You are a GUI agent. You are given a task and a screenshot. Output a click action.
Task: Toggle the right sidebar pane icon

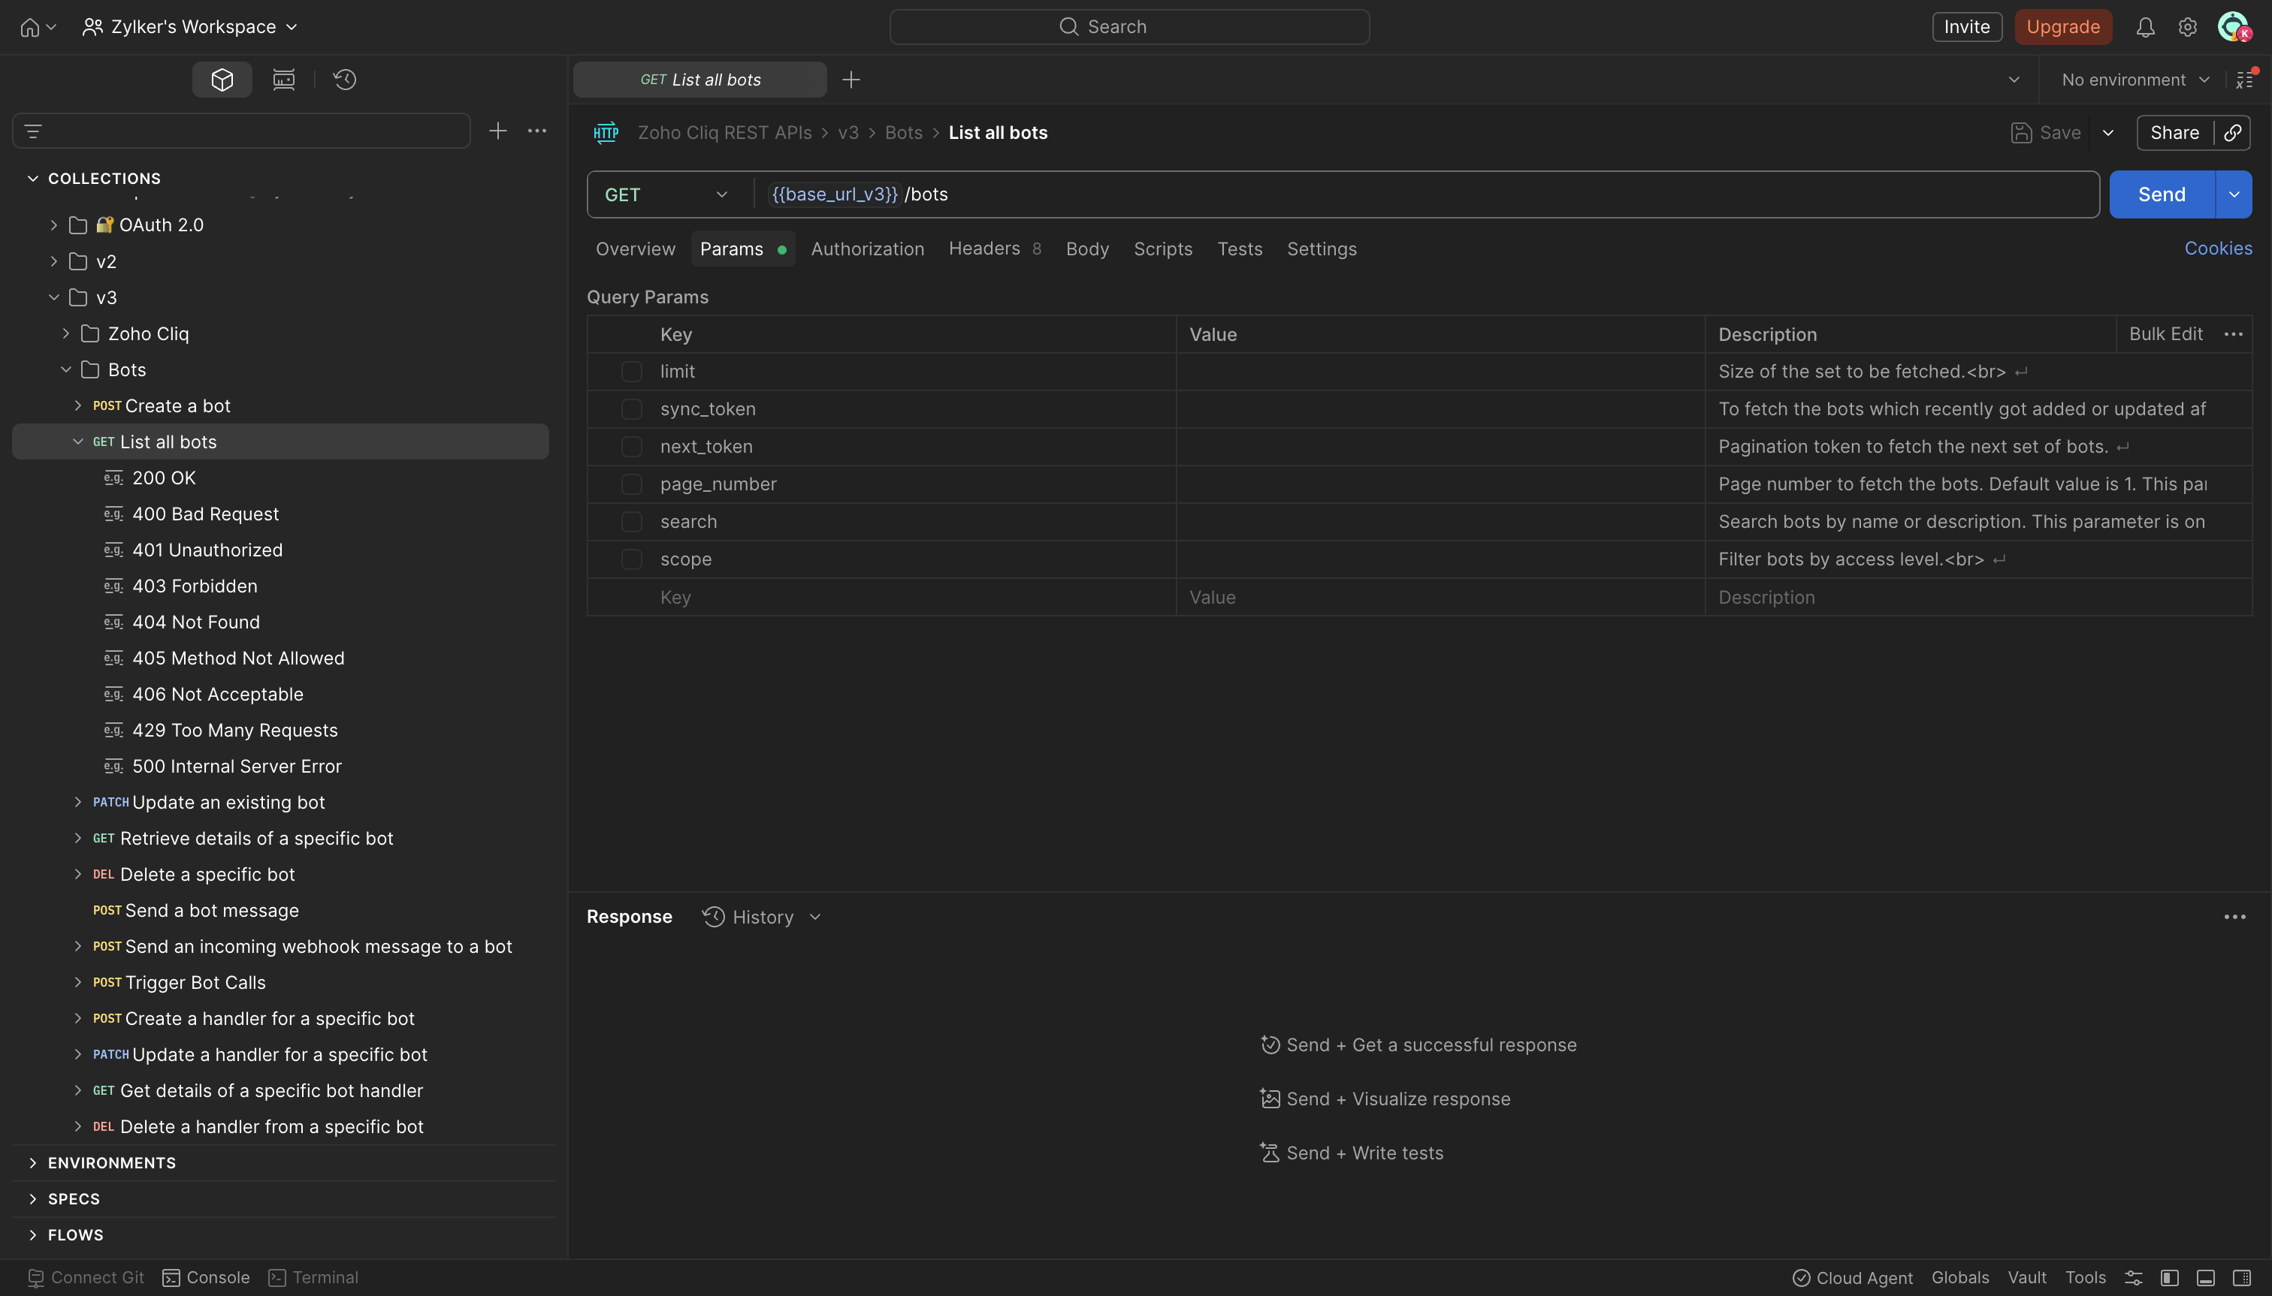[2242, 1276]
